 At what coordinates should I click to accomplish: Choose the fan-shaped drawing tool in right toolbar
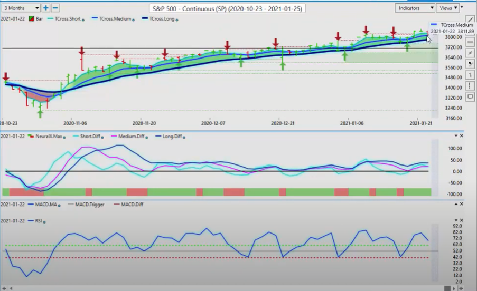click(470, 64)
